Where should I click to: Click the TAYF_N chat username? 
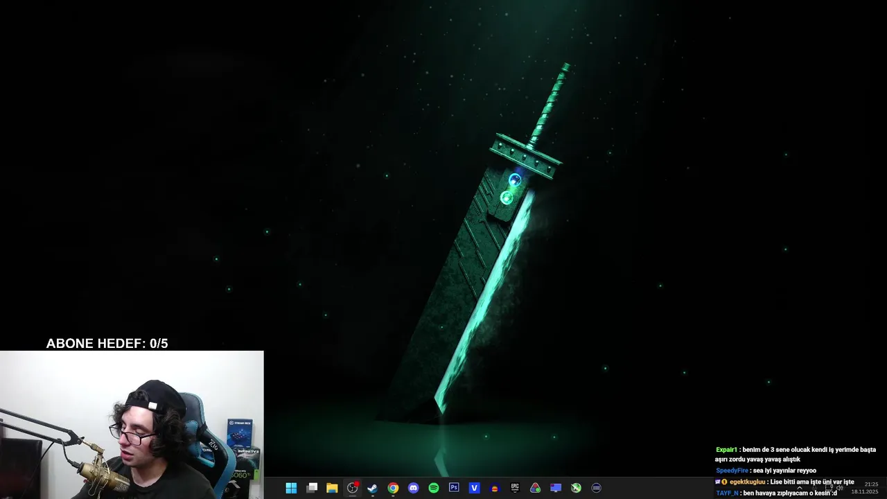727,493
